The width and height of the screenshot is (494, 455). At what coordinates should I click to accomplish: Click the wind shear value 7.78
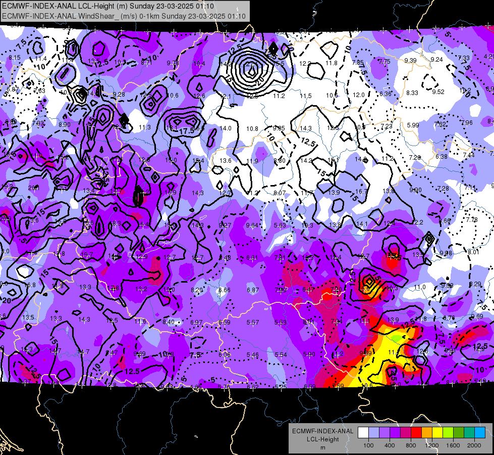pos(472,220)
